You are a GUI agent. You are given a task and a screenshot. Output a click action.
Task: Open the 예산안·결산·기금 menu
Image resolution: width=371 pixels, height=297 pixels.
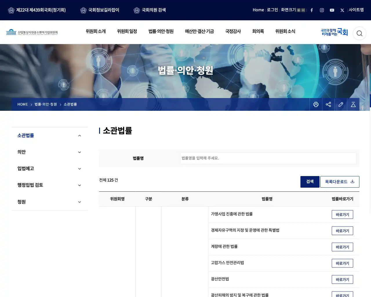click(x=199, y=31)
